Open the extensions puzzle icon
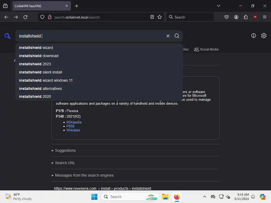 pyautogui.click(x=246, y=17)
